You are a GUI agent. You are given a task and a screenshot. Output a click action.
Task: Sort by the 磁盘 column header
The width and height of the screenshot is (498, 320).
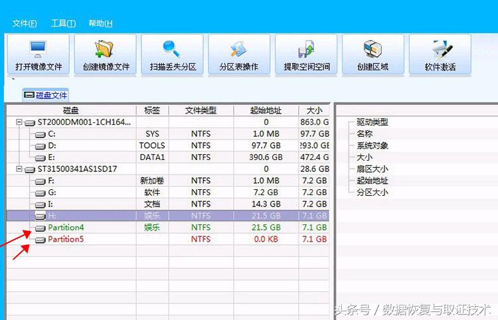[71, 110]
